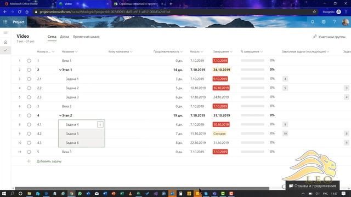
Task: Click the progress bar for Задача 6 row
Action: 252,143
